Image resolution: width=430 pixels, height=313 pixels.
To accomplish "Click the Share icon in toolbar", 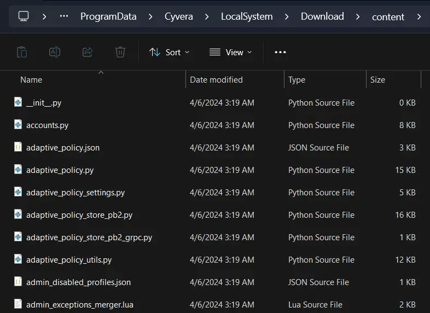I will pyautogui.click(x=88, y=52).
